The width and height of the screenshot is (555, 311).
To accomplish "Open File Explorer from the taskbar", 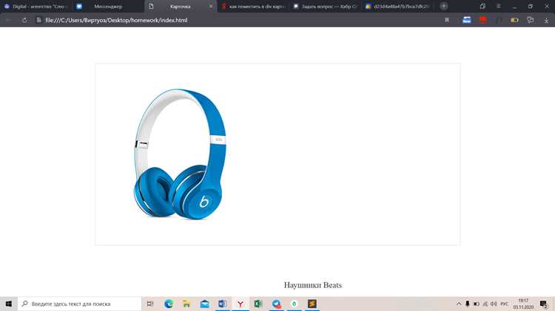I will tap(186, 304).
